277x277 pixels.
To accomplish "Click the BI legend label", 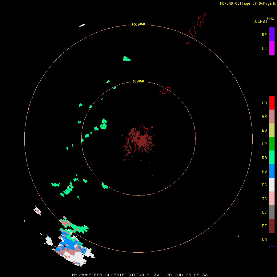I will [x=264, y=226].
